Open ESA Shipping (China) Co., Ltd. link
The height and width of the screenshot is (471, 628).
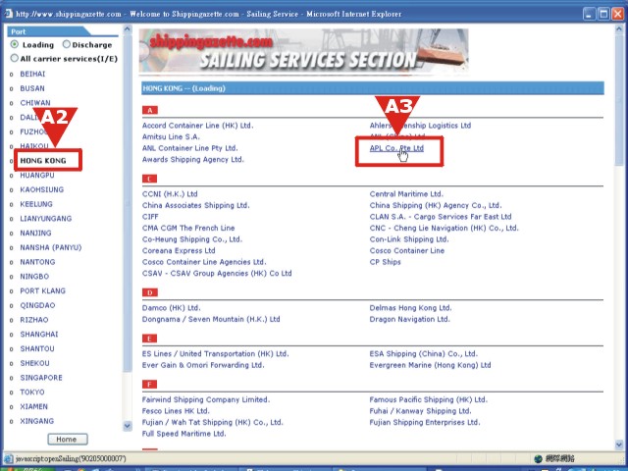point(424,353)
